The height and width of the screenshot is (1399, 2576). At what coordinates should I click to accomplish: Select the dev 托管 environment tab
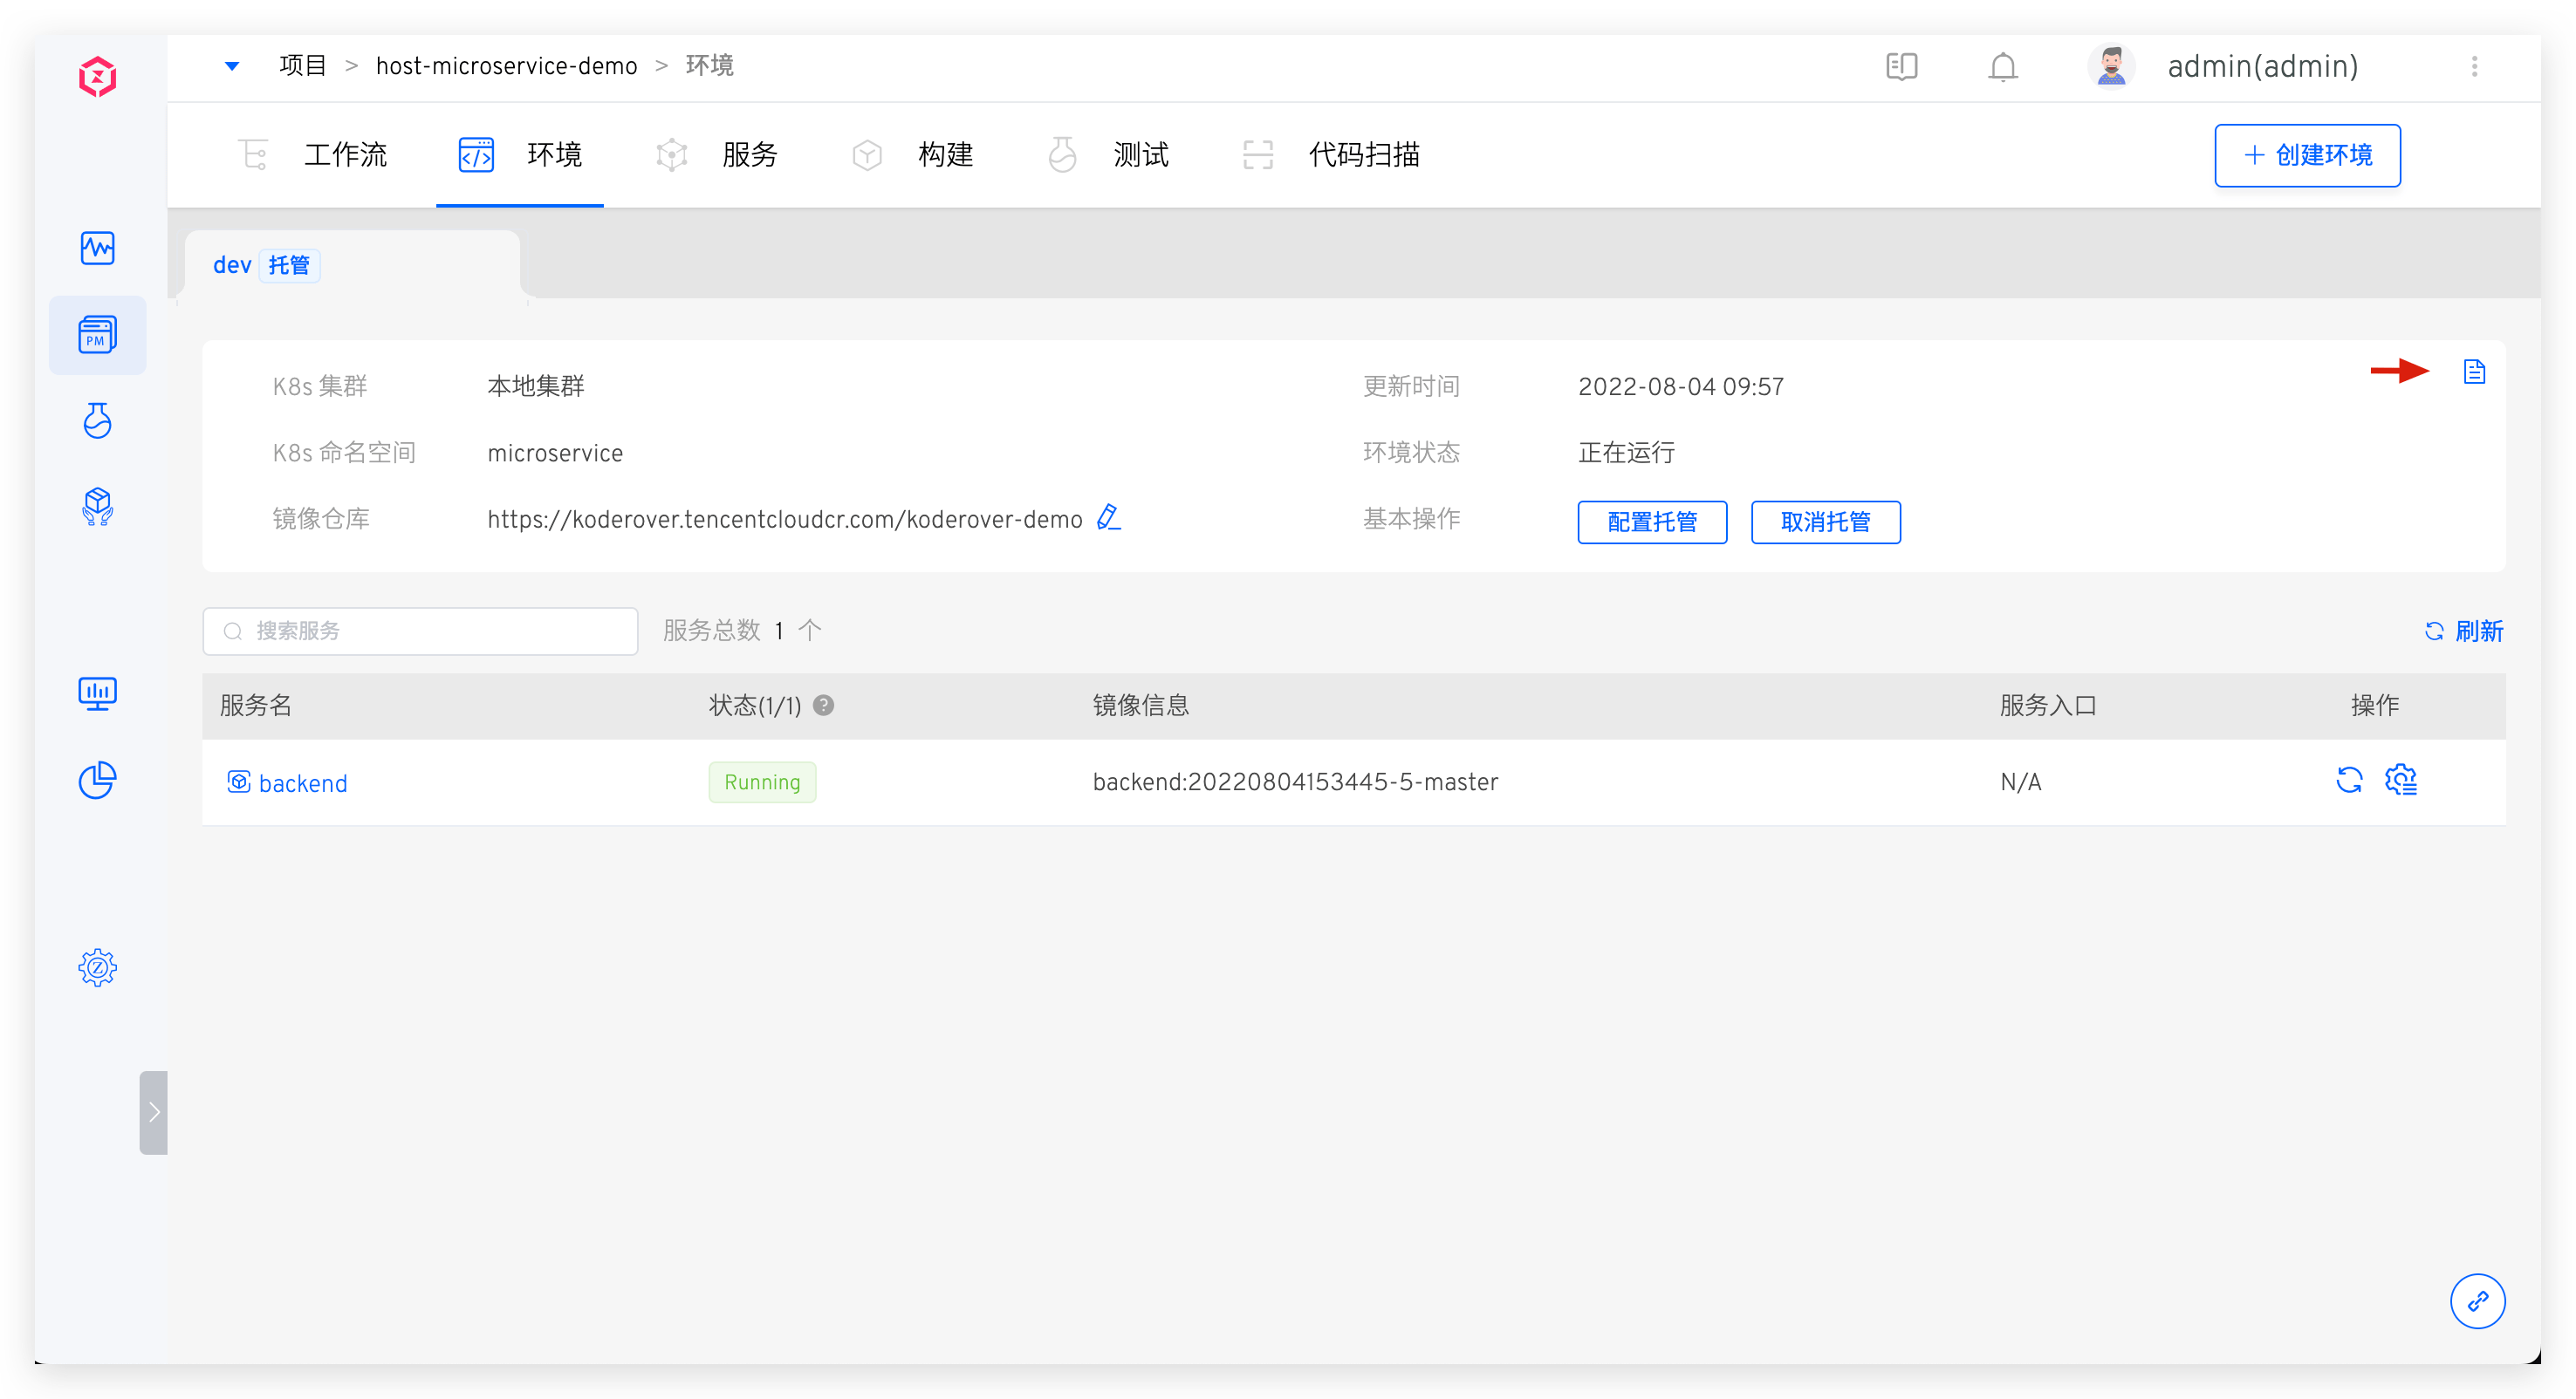(x=262, y=266)
